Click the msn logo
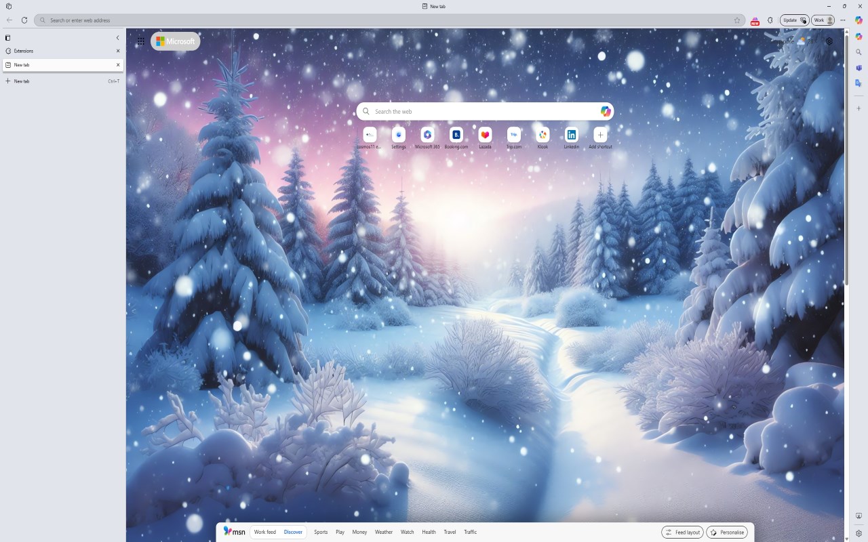The height and width of the screenshot is (542, 868). click(235, 532)
